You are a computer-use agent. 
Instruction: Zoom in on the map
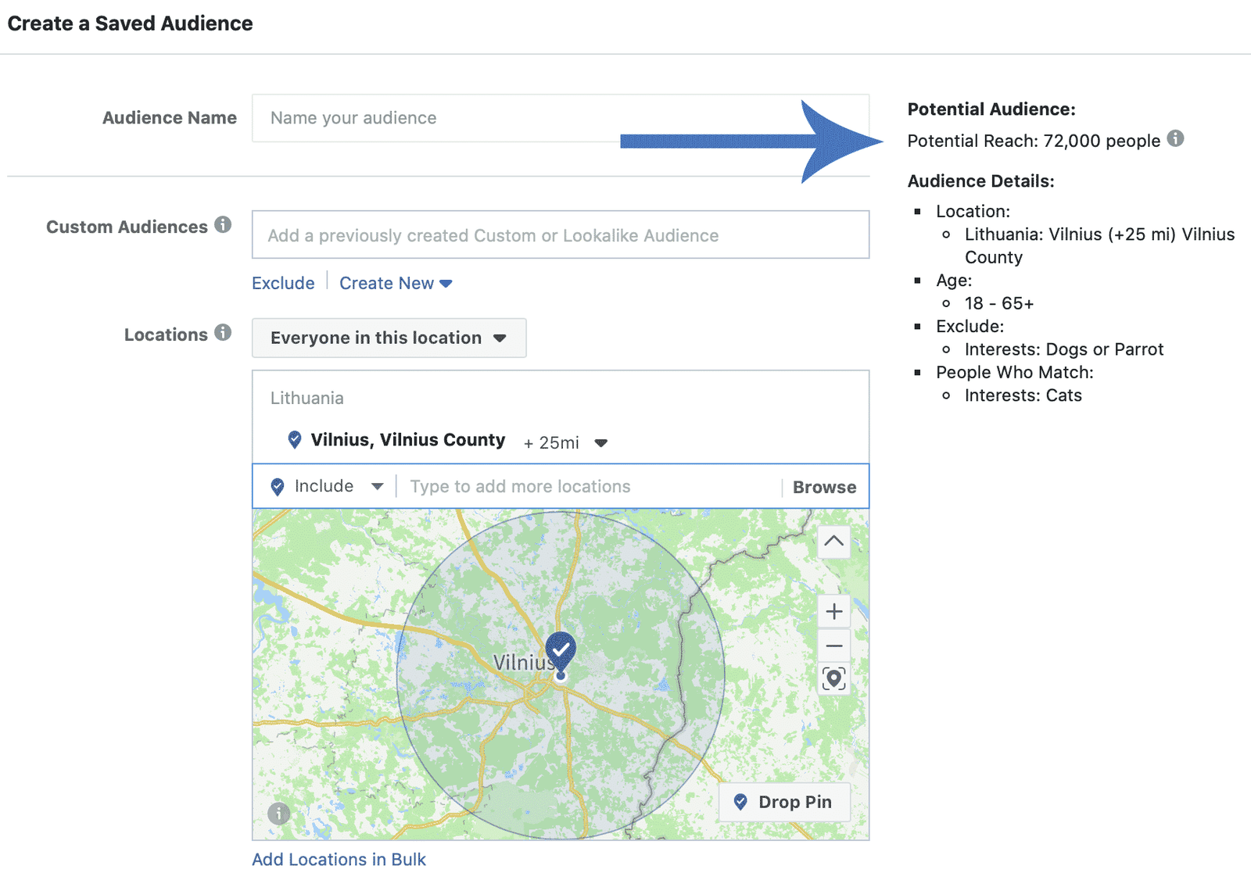[x=833, y=611]
